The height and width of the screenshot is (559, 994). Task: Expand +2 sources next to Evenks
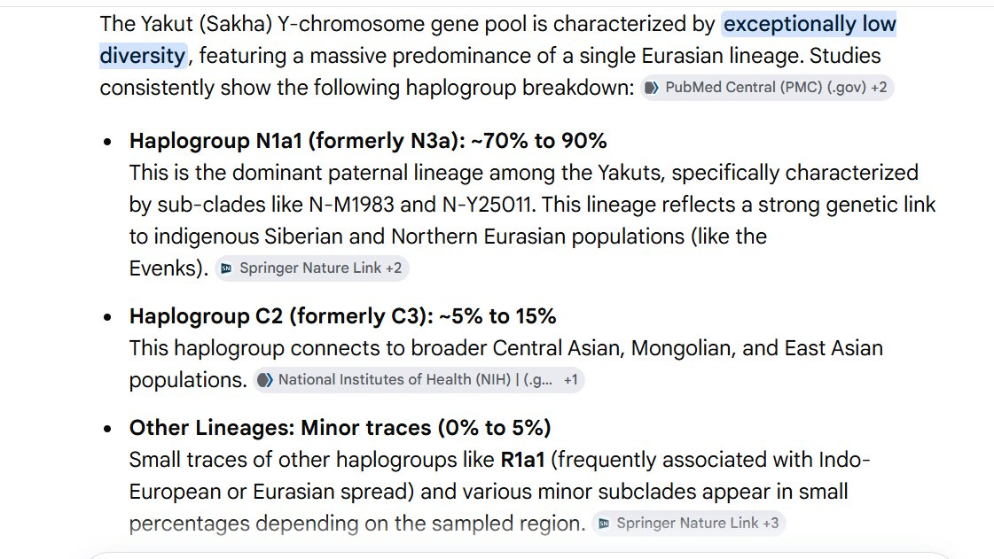coord(393,268)
